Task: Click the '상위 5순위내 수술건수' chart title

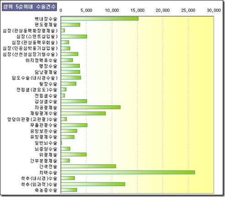Action: pos(29,7)
